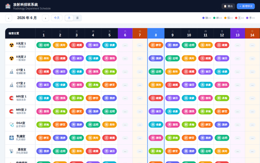260x163 pixels.
Task: Click the X光室 1 radiation icon
Action: pos(11,45)
